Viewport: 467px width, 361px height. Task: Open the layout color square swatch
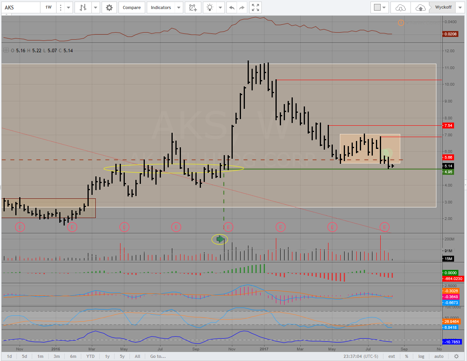pyautogui.click(x=377, y=7)
